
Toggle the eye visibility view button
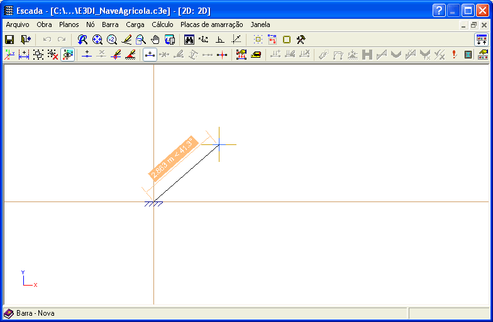(68, 55)
